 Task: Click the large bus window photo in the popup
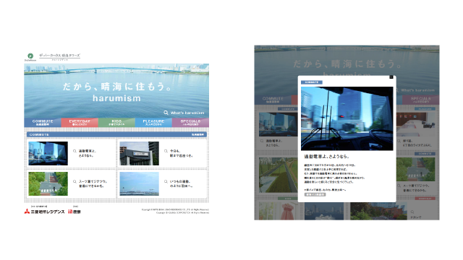click(x=347, y=118)
